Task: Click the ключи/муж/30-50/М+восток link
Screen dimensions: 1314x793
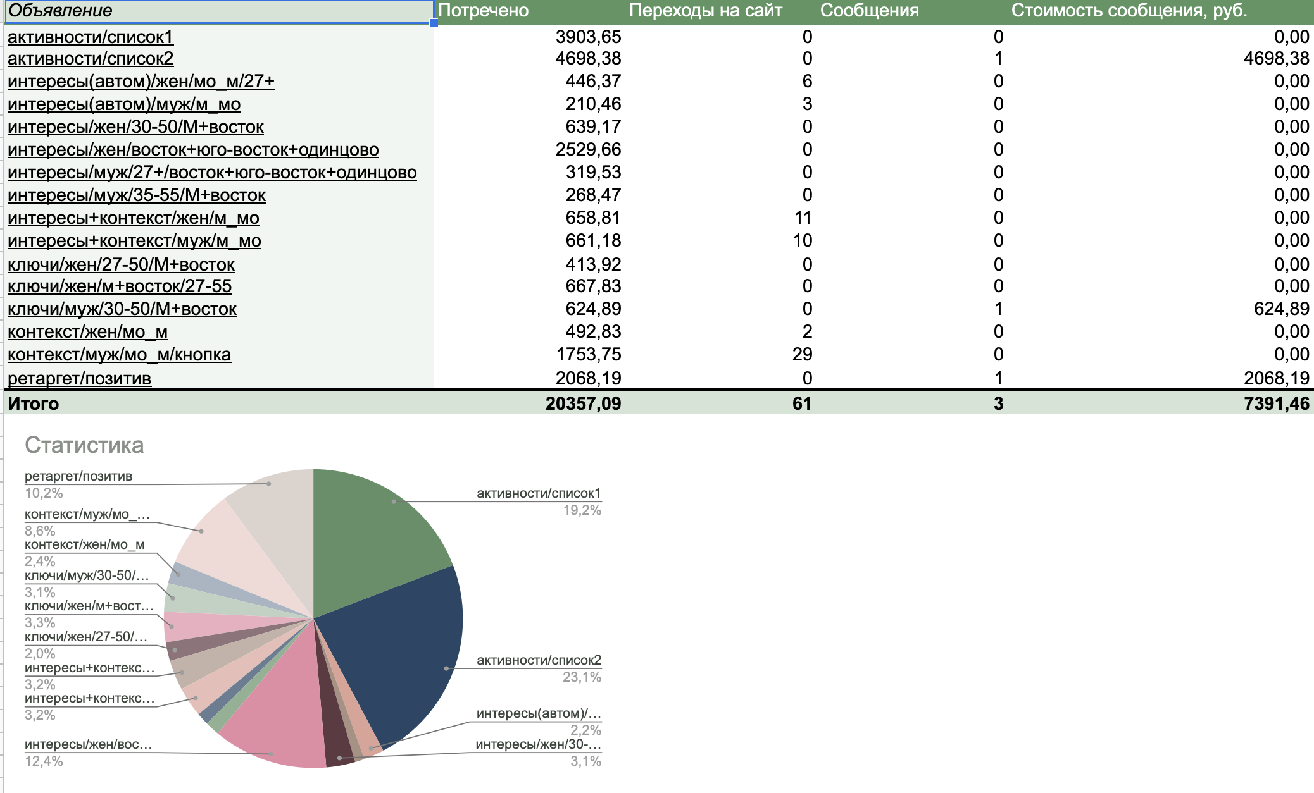Action: 122,309
